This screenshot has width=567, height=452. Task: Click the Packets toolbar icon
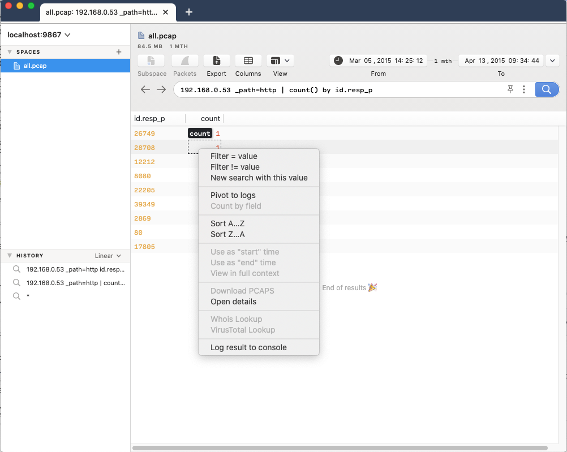pyautogui.click(x=185, y=65)
